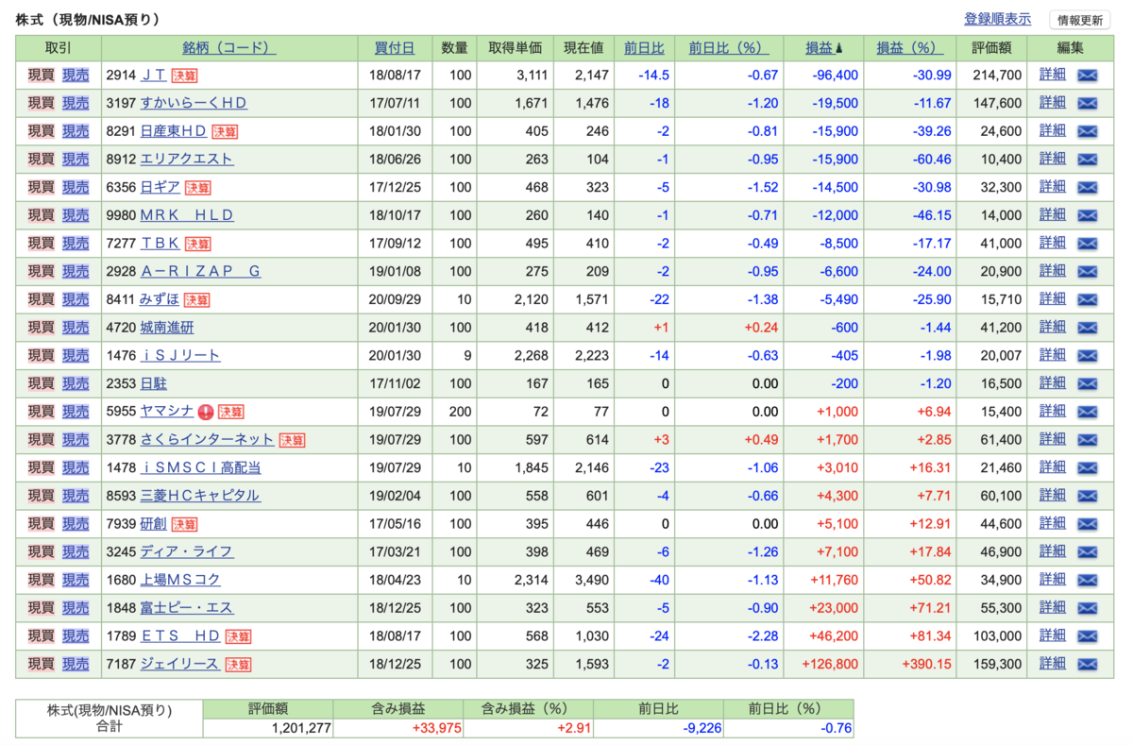The width and height of the screenshot is (1133, 745).
Task: Click the mail icon for 三菱HCキャピタル
Action: tap(1087, 496)
